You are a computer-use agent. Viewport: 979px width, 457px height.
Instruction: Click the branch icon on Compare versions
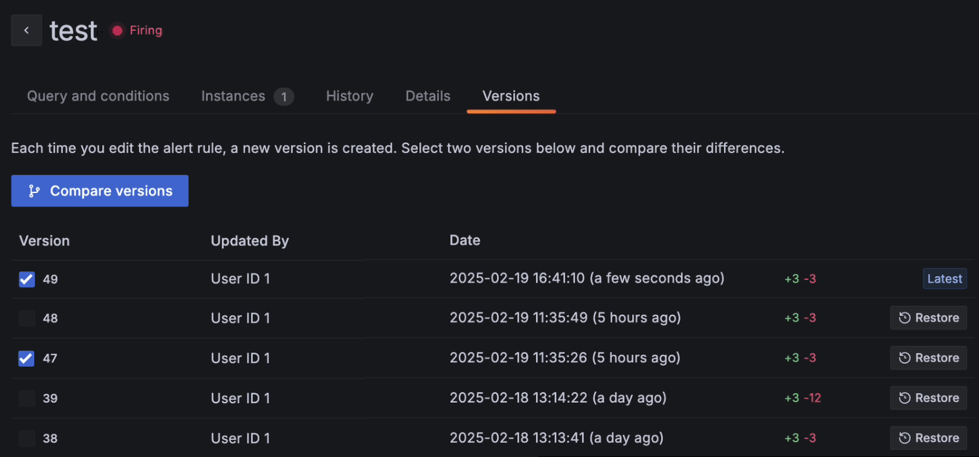[34, 191]
